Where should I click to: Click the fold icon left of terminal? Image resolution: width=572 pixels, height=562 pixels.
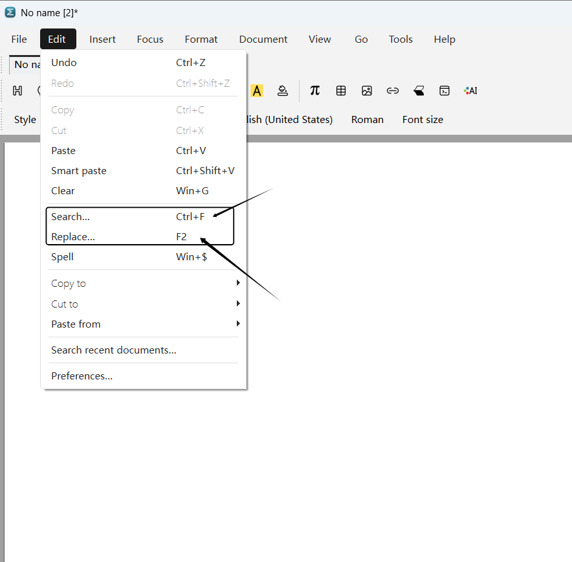[x=419, y=91]
